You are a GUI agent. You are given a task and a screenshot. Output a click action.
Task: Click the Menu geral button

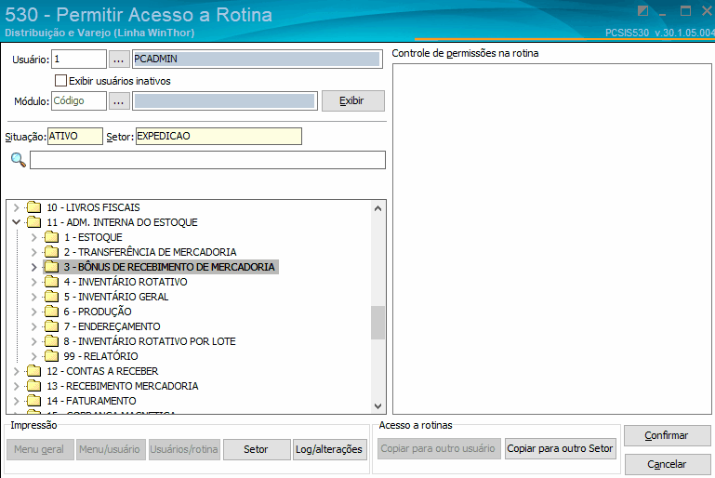point(40,449)
